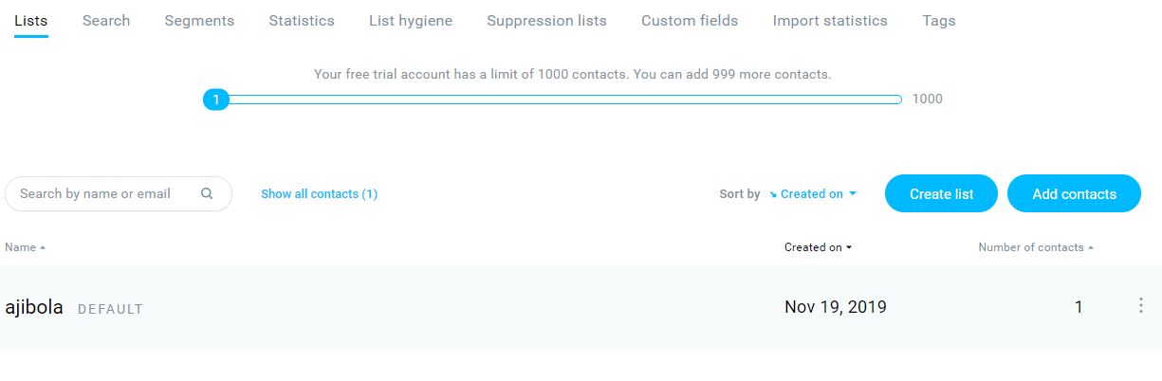Image resolution: width=1162 pixels, height=381 pixels.
Task: Click the Name column sort arrow
Action: (43, 247)
